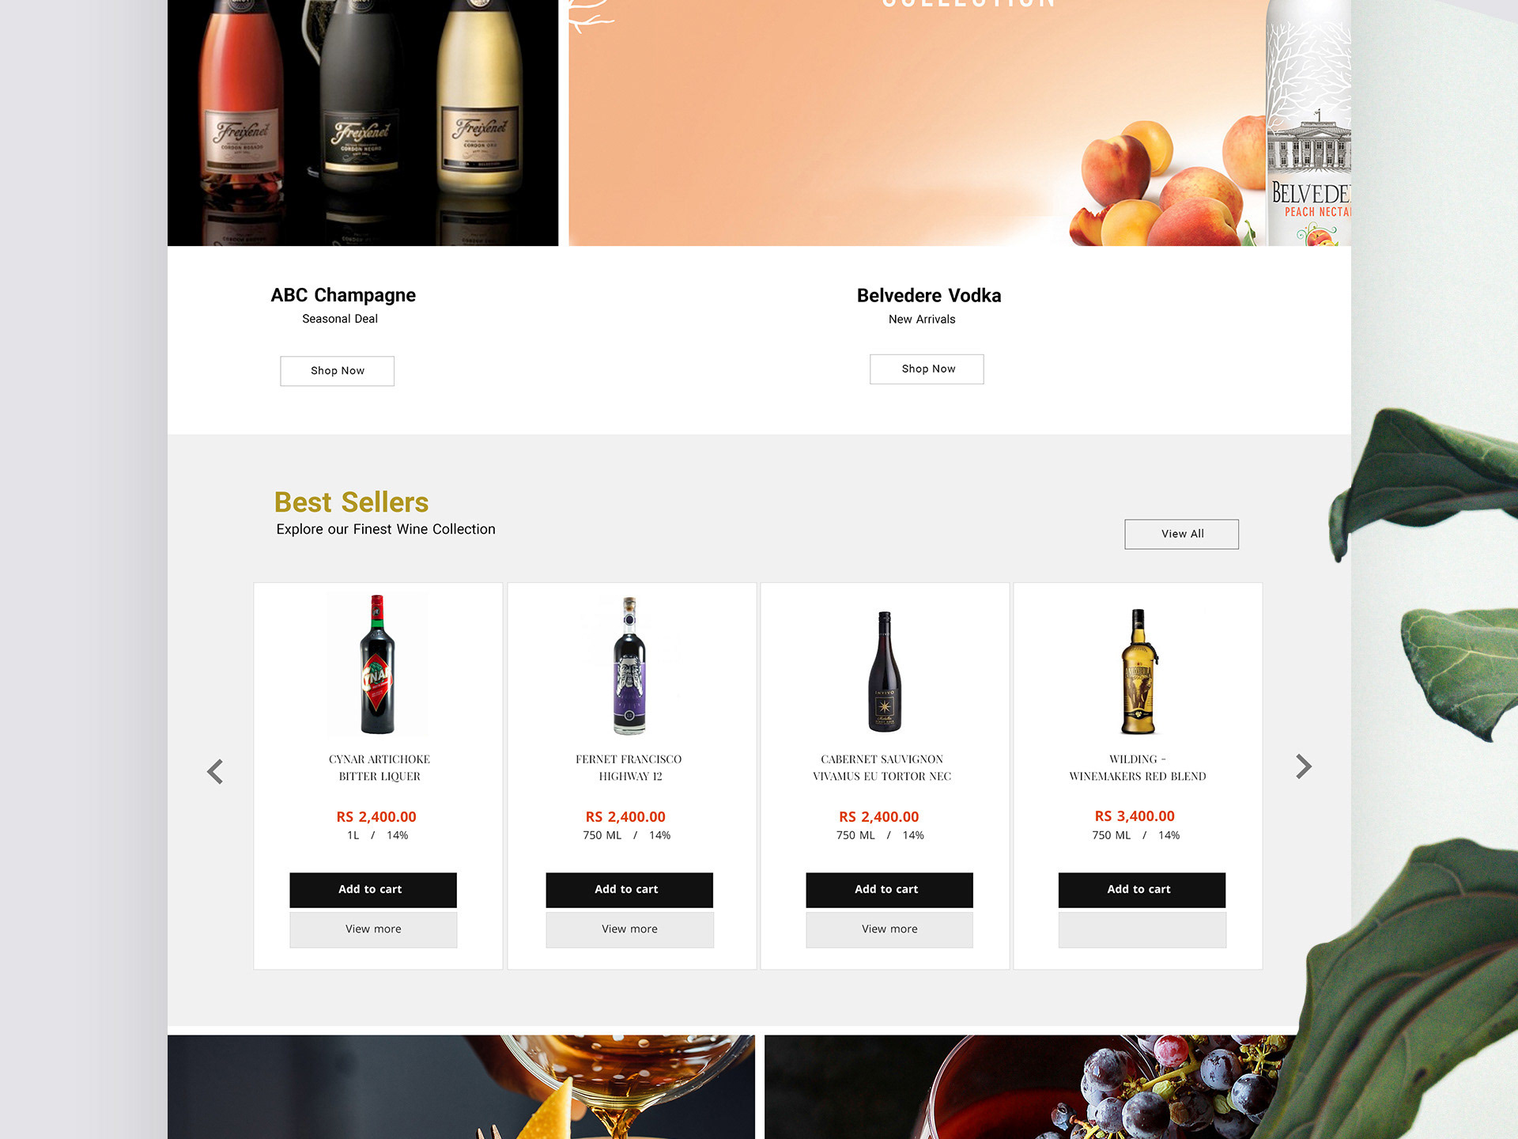Click the previous carousel arrow
1518x1139 pixels.
[215, 771]
